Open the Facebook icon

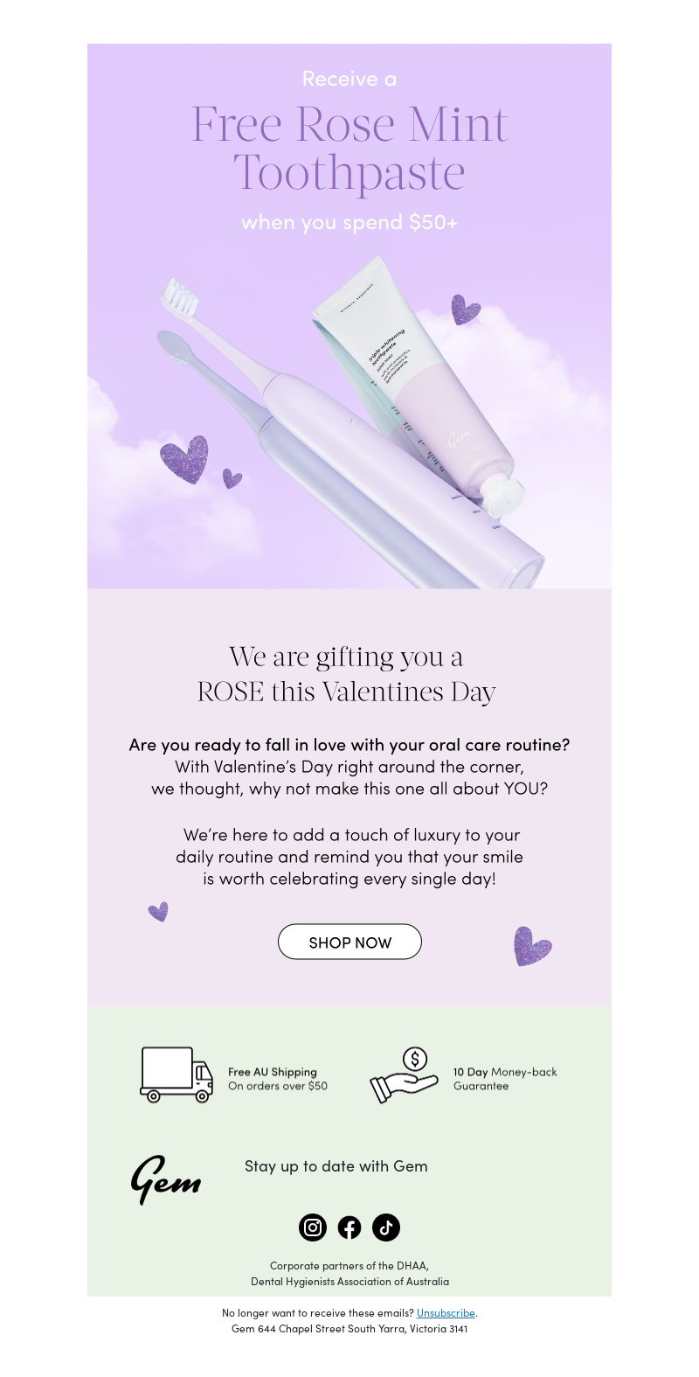click(349, 1227)
